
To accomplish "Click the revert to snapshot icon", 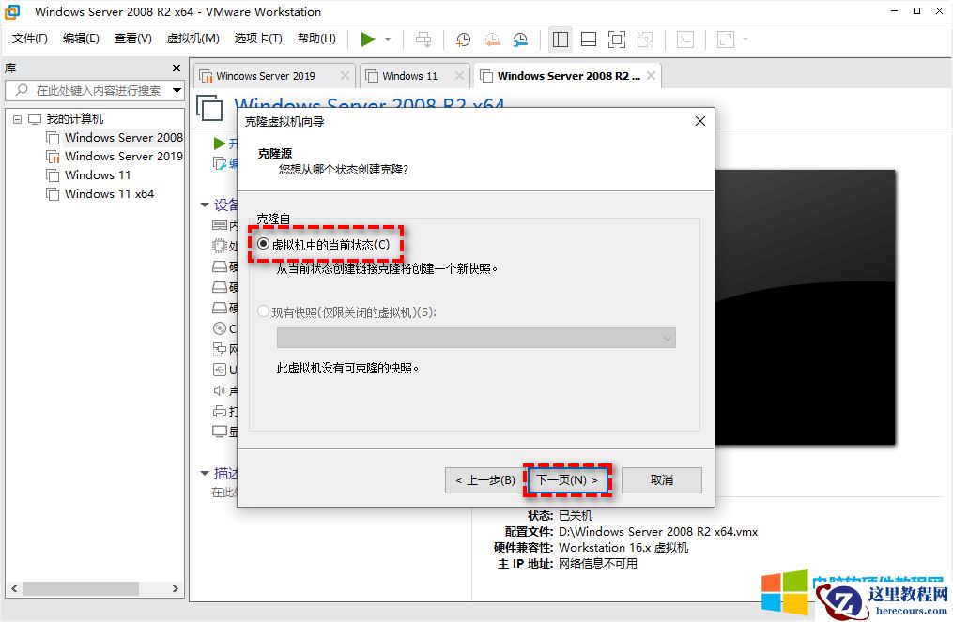I will (x=492, y=39).
